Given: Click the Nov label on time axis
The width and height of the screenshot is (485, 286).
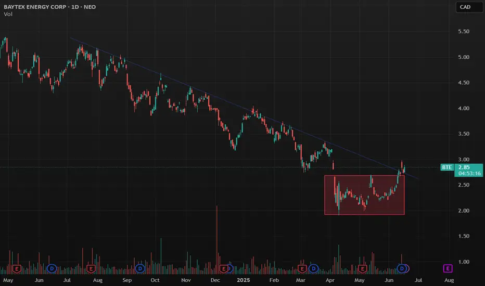Looking at the screenshot, I should [186, 280].
